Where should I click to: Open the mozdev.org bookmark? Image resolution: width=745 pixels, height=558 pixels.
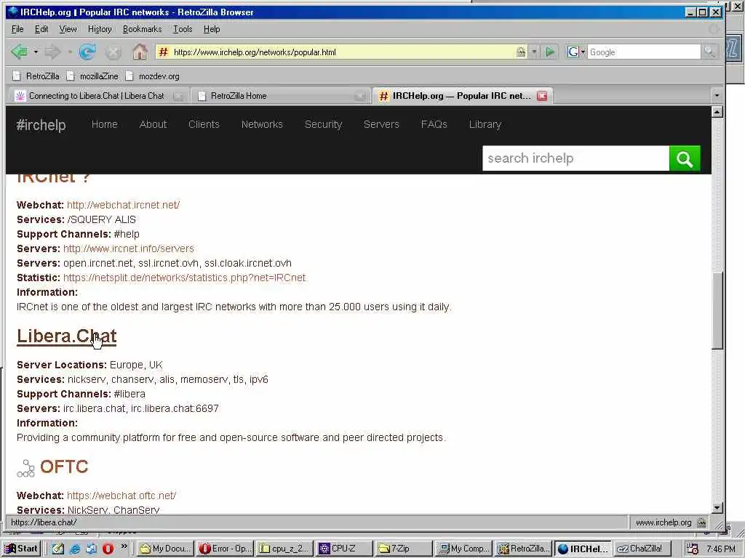(x=153, y=76)
